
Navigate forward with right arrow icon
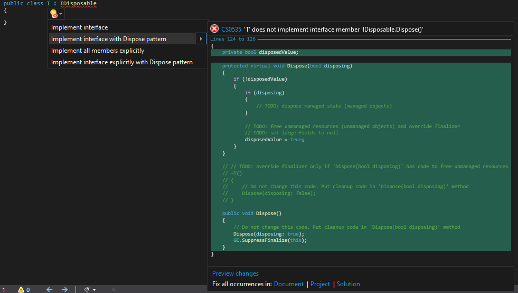64,289
